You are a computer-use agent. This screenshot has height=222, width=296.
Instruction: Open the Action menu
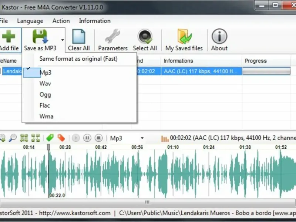61,21
